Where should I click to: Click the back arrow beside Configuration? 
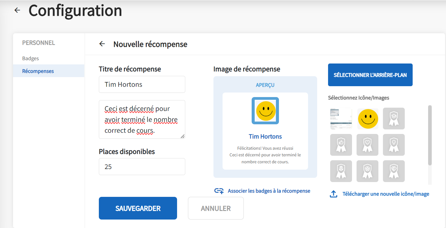click(17, 10)
